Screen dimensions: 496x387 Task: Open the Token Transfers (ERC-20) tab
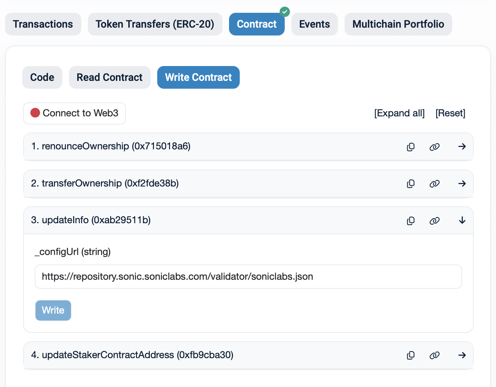click(155, 24)
